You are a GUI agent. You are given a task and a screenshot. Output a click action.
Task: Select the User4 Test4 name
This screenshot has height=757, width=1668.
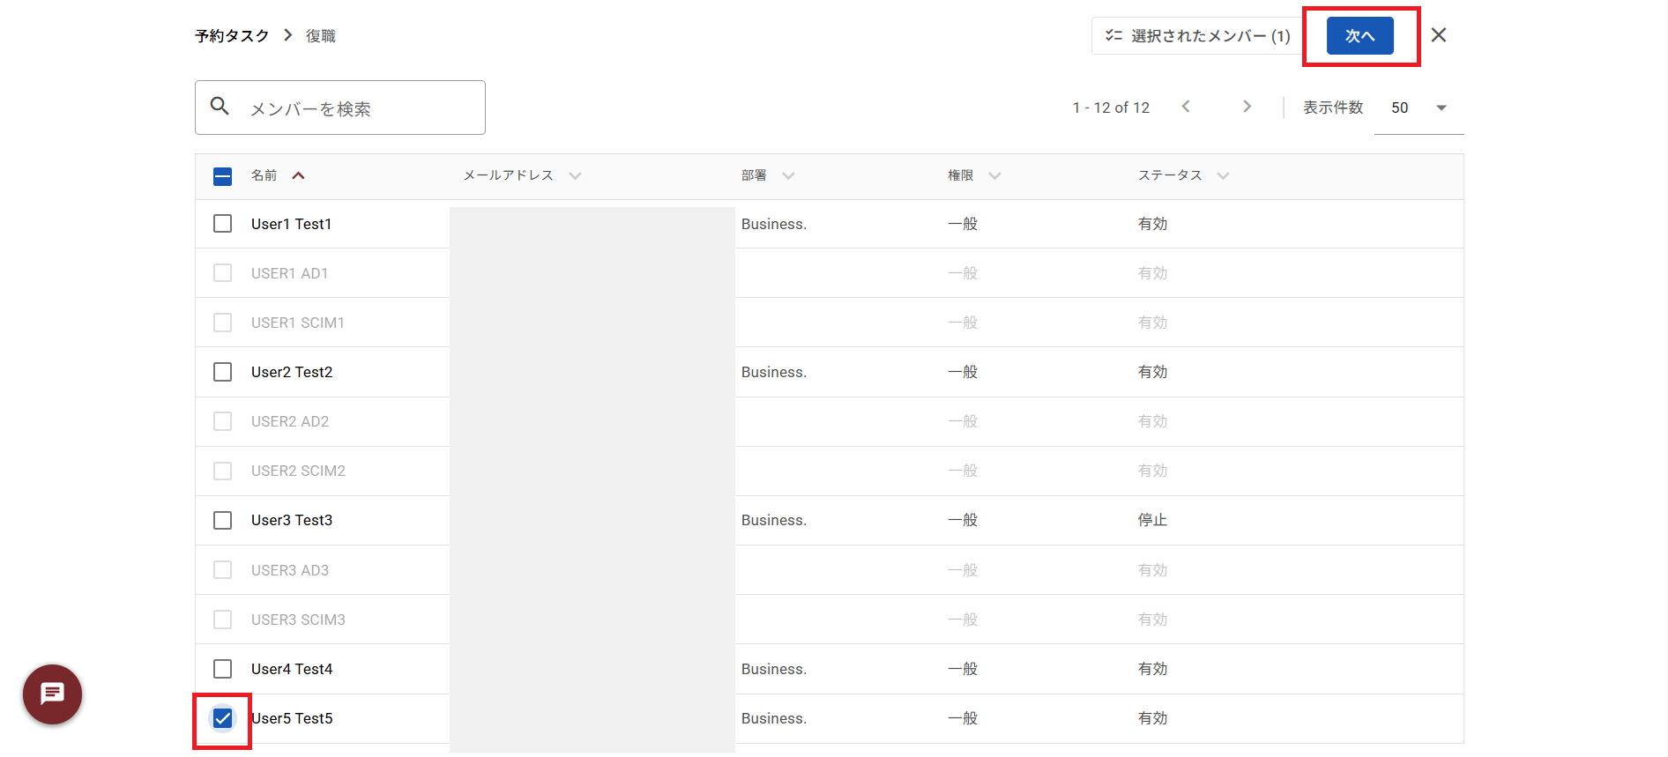pos(292,669)
